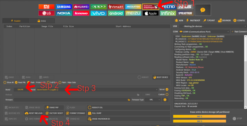
Task: Click the Partition column header
Action: click(25, 26)
